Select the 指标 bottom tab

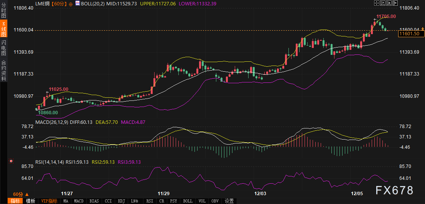click(15, 201)
